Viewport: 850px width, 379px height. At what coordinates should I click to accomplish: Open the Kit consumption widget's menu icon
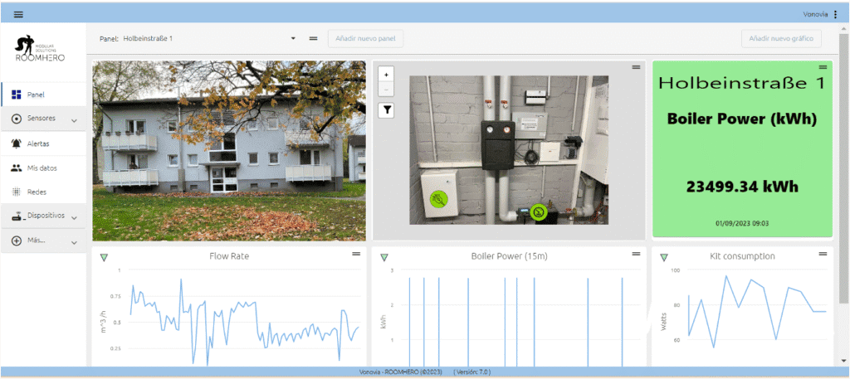[822, 254]
